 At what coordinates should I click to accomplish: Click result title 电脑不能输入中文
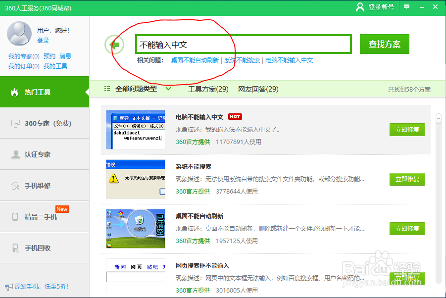pyautogui.click(x=199, y=117)
